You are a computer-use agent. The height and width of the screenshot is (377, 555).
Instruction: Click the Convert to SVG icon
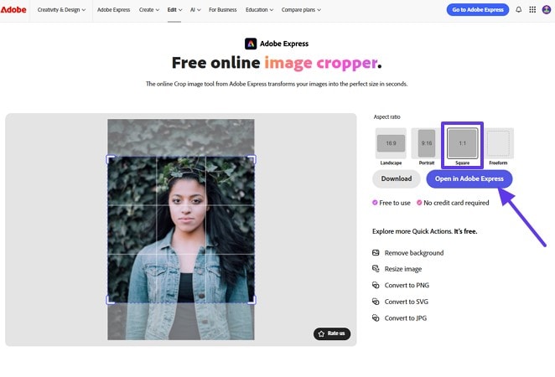click(376, 302)
